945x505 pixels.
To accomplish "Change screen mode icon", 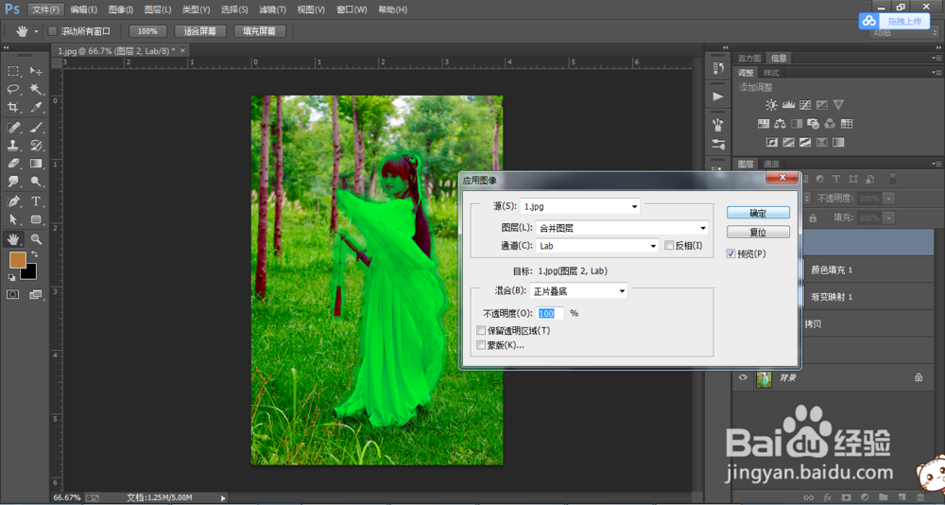I will [x=36, y=294].
